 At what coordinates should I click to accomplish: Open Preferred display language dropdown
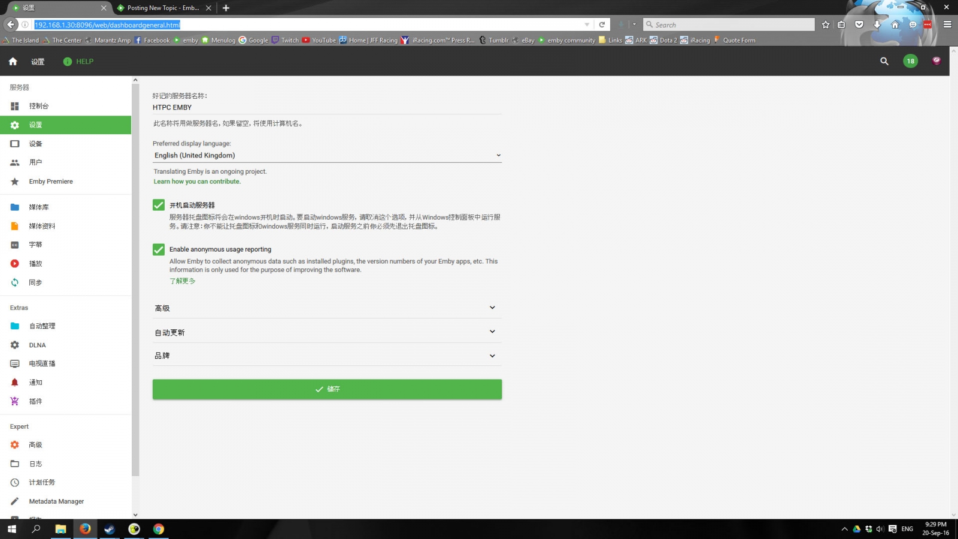tap(327, 156)
